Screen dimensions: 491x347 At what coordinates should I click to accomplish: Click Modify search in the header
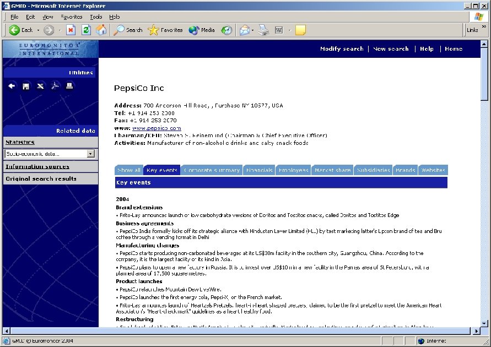[x=342, y=48]
